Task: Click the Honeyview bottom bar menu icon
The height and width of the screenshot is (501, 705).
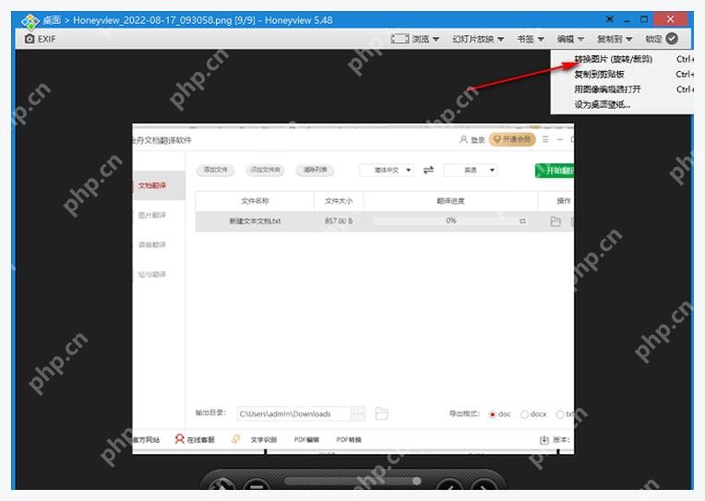Action: pos(257,485)
